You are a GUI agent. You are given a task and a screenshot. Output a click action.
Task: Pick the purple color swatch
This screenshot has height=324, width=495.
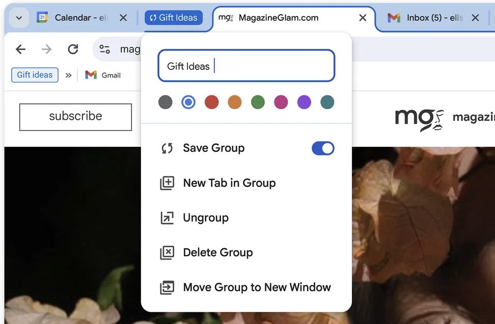[x=304, y=102]
